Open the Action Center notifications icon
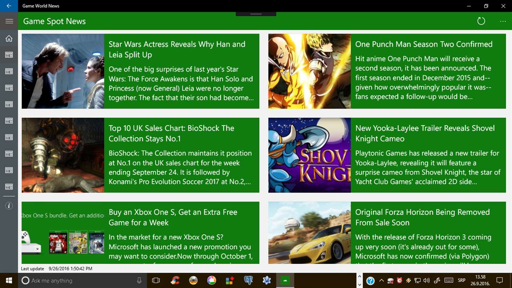 point(500,281)
